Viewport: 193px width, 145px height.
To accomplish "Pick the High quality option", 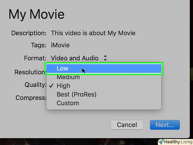I will coord(63,86).
